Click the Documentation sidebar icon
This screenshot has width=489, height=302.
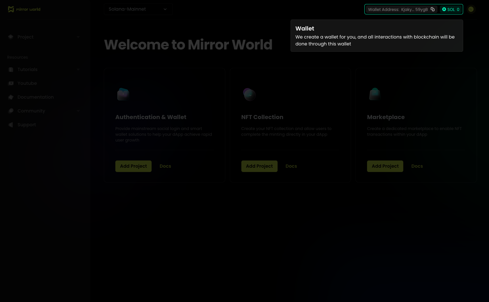11,97
